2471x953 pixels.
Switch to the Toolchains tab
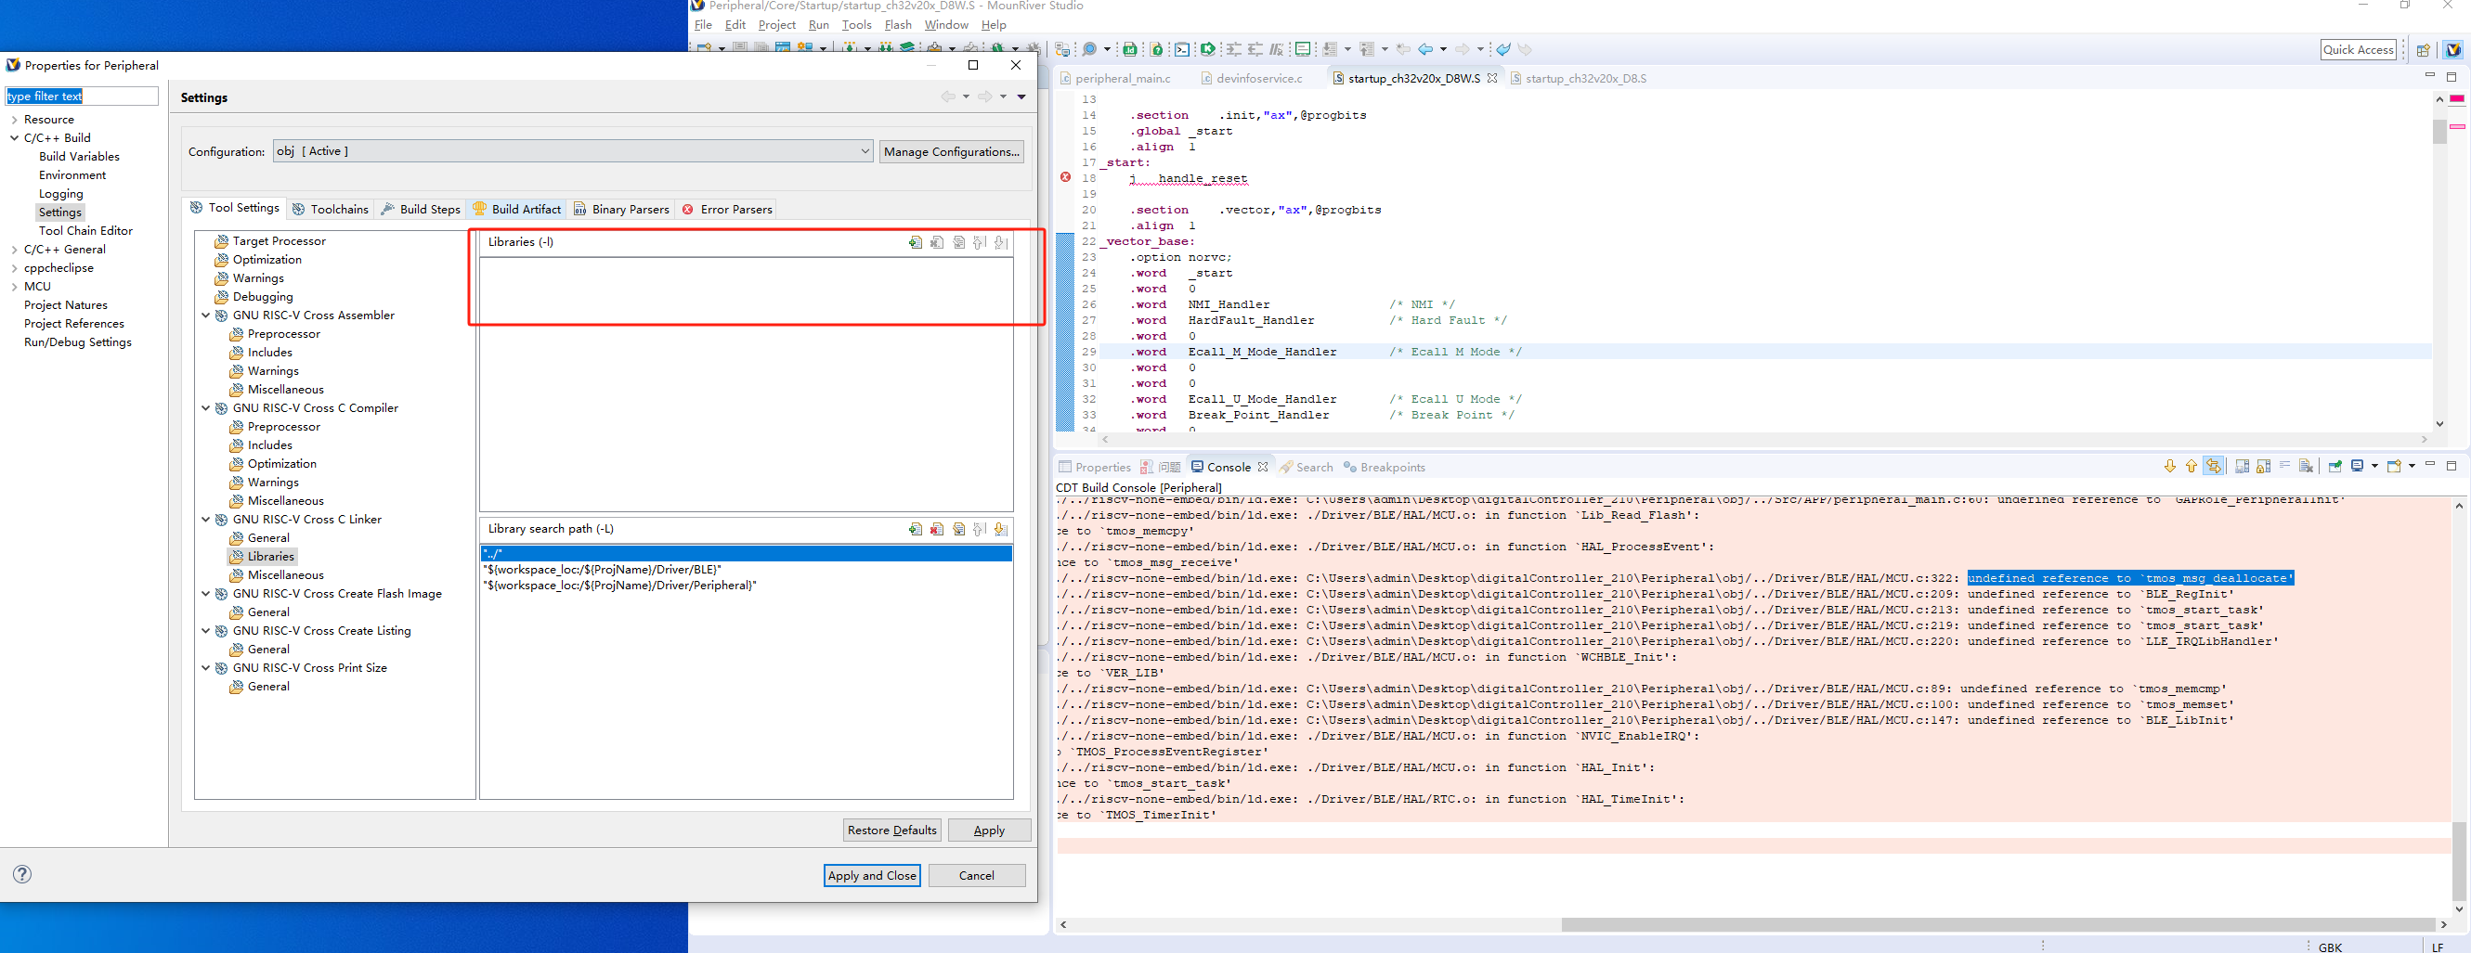pos(331,209)
